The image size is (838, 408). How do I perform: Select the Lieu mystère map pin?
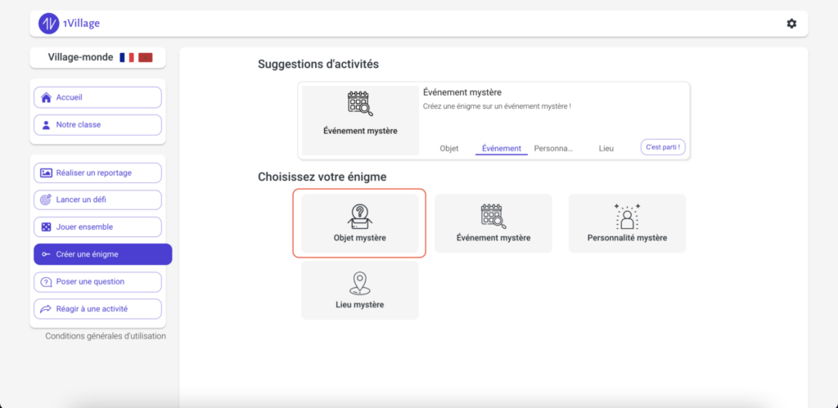pos(360,283)
